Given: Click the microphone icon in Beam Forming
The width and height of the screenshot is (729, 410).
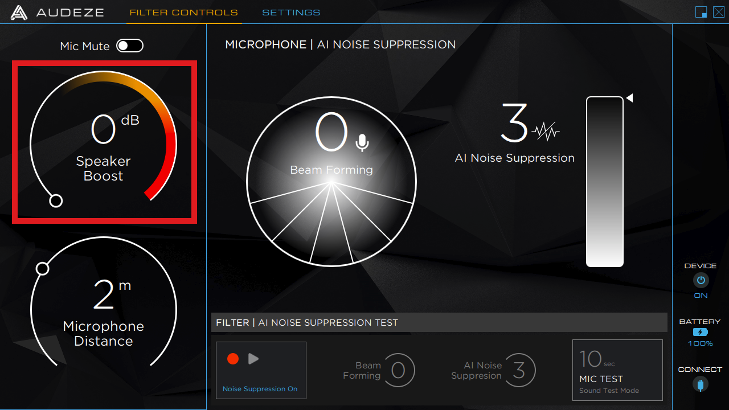Looking at the screenshot, I should pos(362,143).
